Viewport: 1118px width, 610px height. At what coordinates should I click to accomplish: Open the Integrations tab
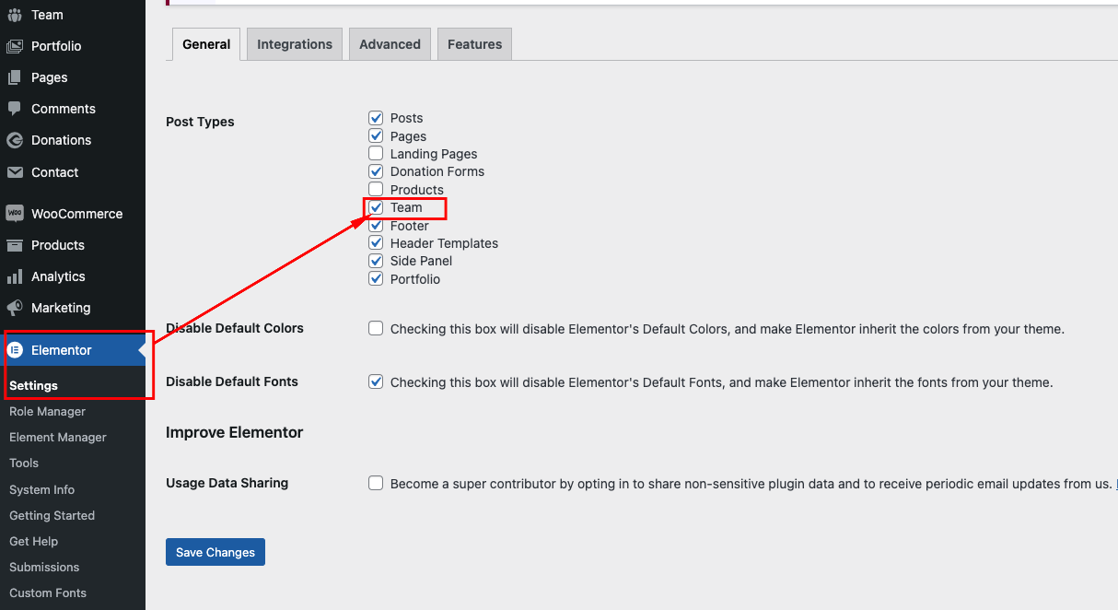[295, 44]
